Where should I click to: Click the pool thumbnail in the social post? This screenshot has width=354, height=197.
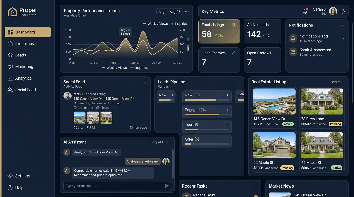79,118
